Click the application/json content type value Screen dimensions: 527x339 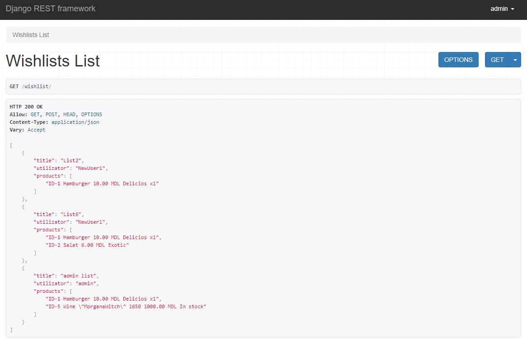[75, 122]
